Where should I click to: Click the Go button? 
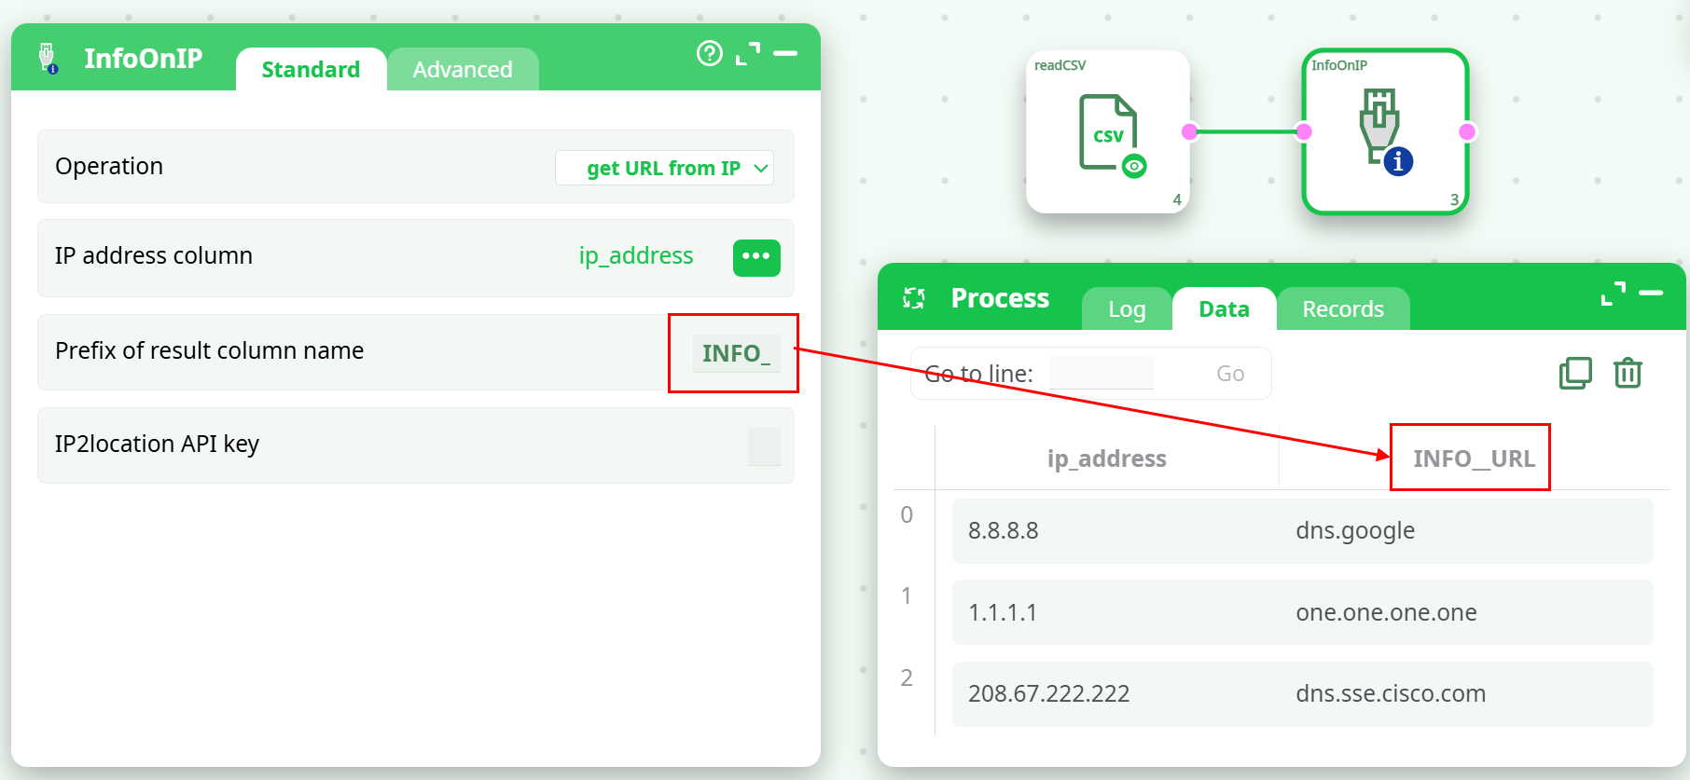pos(1230,374)
